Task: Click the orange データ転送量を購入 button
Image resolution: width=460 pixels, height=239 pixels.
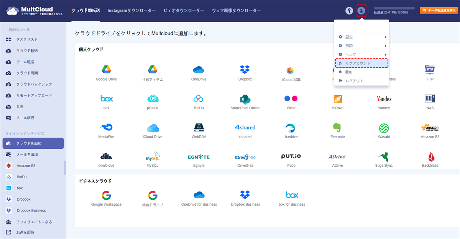Action: (x=439, y=10)
